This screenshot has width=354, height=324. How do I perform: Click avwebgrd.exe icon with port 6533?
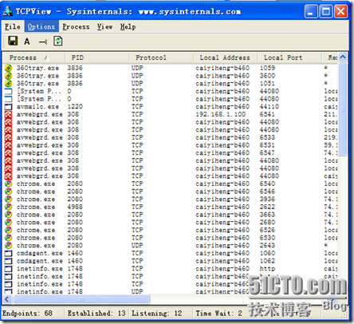pyautogui.click(x=9, y=137)
